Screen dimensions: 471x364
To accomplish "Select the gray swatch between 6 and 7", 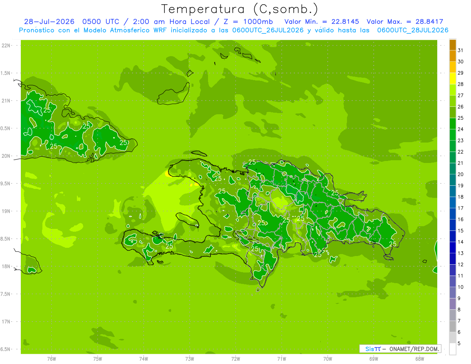I will pyautogui.click(x=453, y=326).
